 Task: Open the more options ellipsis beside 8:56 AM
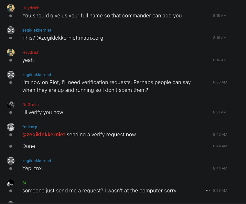tap(208, 190)
